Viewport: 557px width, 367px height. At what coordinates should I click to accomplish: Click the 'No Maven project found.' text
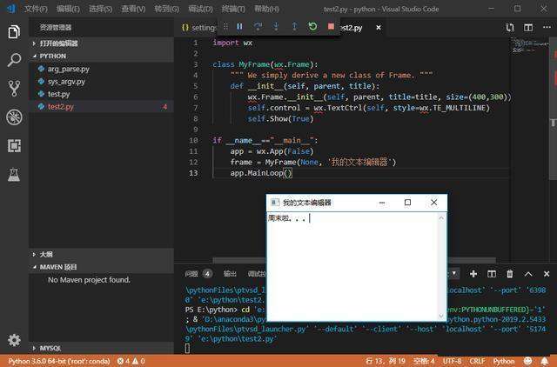pyautogui.click(x=89, y=280)
